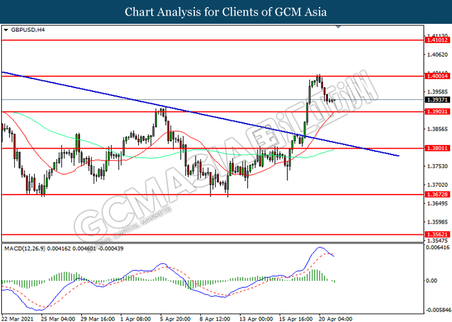Click the chart shift triangle marker at top

point(338,27)
